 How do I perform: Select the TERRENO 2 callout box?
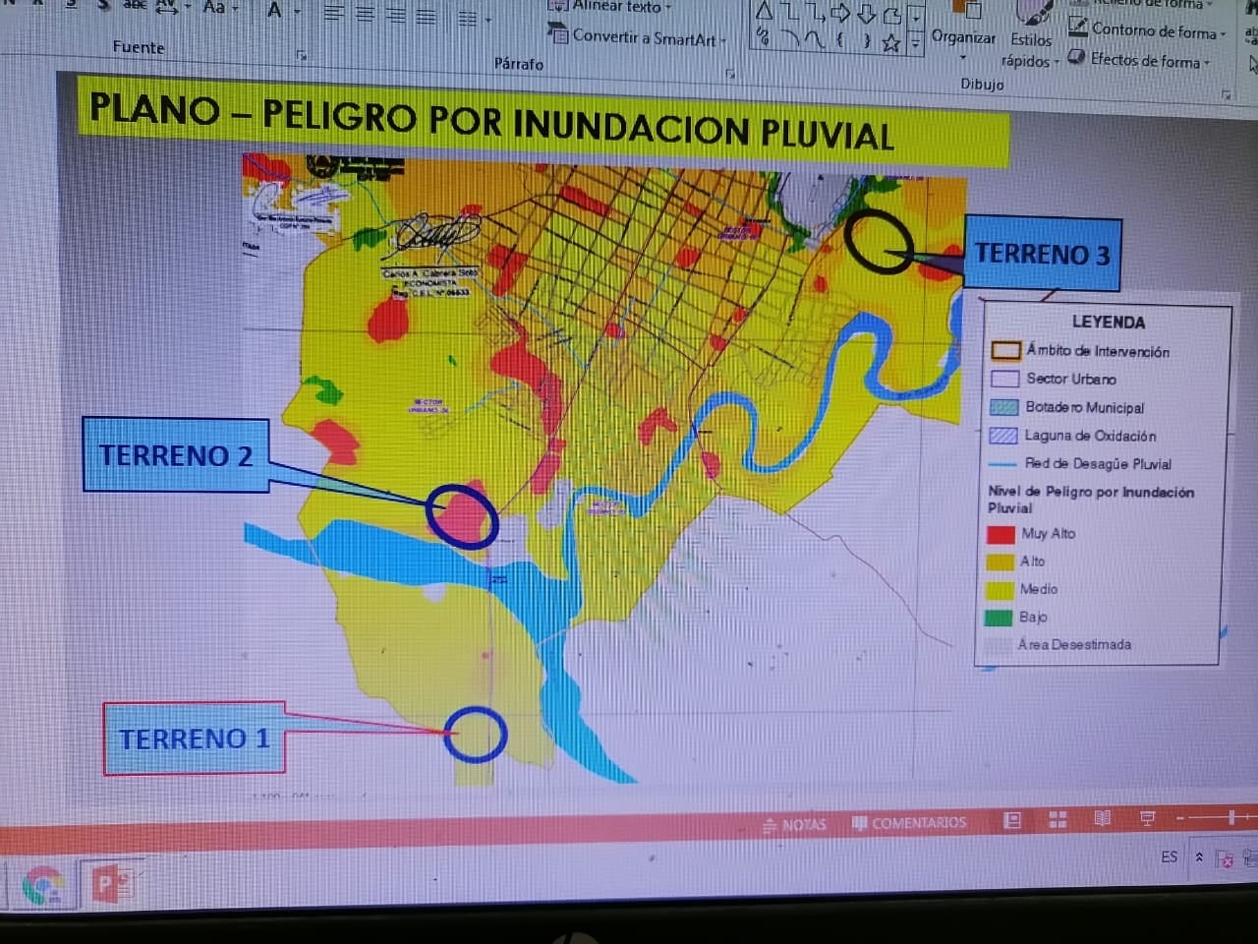coord(176,455)
